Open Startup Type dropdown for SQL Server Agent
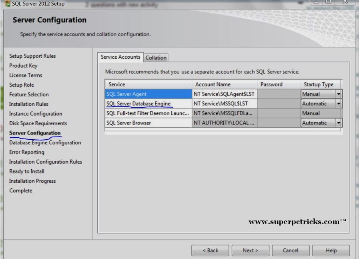 [339, 94]
